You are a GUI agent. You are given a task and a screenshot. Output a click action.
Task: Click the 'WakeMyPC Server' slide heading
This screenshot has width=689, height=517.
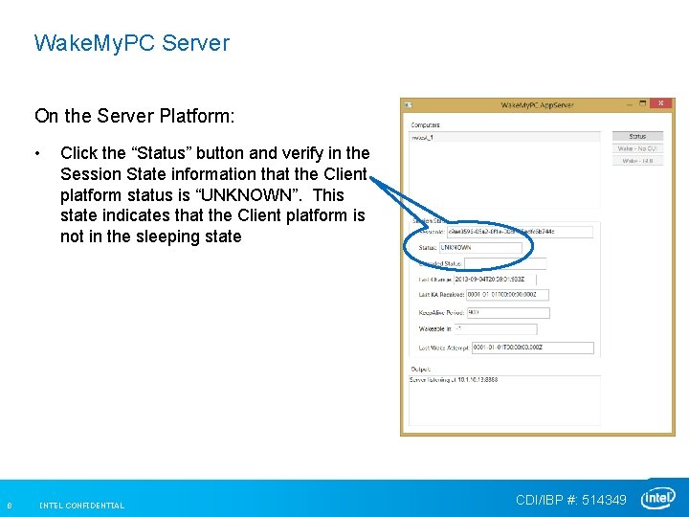132,43
